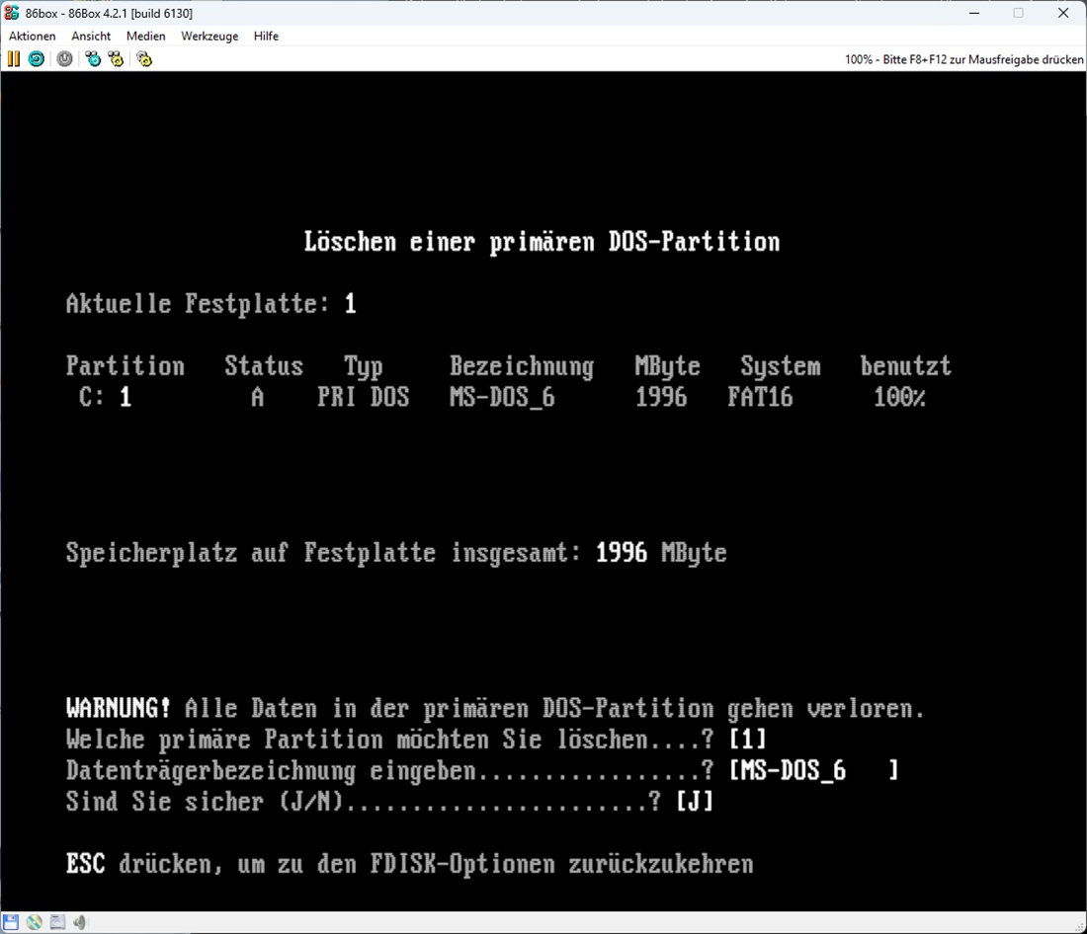The height and width of the screenshot is (934, 1087).
Task: Click the grey ACPI shutdown power icon
Action: pyautogui.click(x=64, y=59)
